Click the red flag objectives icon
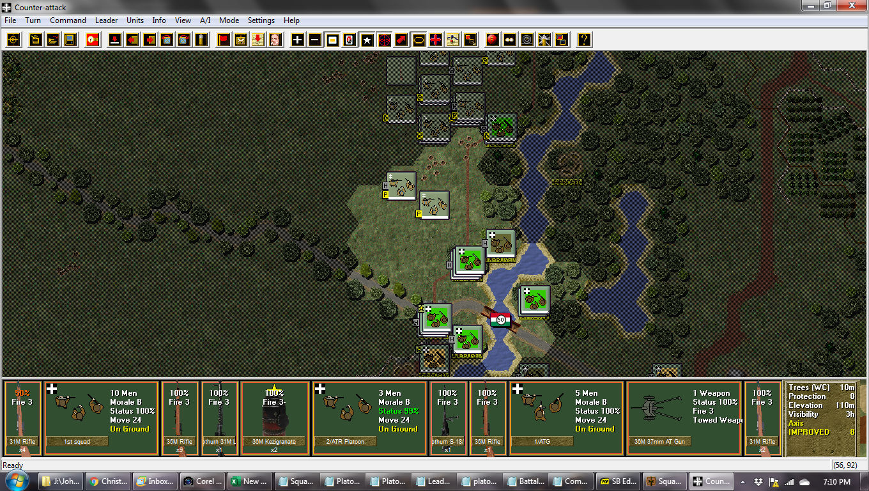Image resolution: width=869 pixels, height=491 pixels. click(224, 40)
